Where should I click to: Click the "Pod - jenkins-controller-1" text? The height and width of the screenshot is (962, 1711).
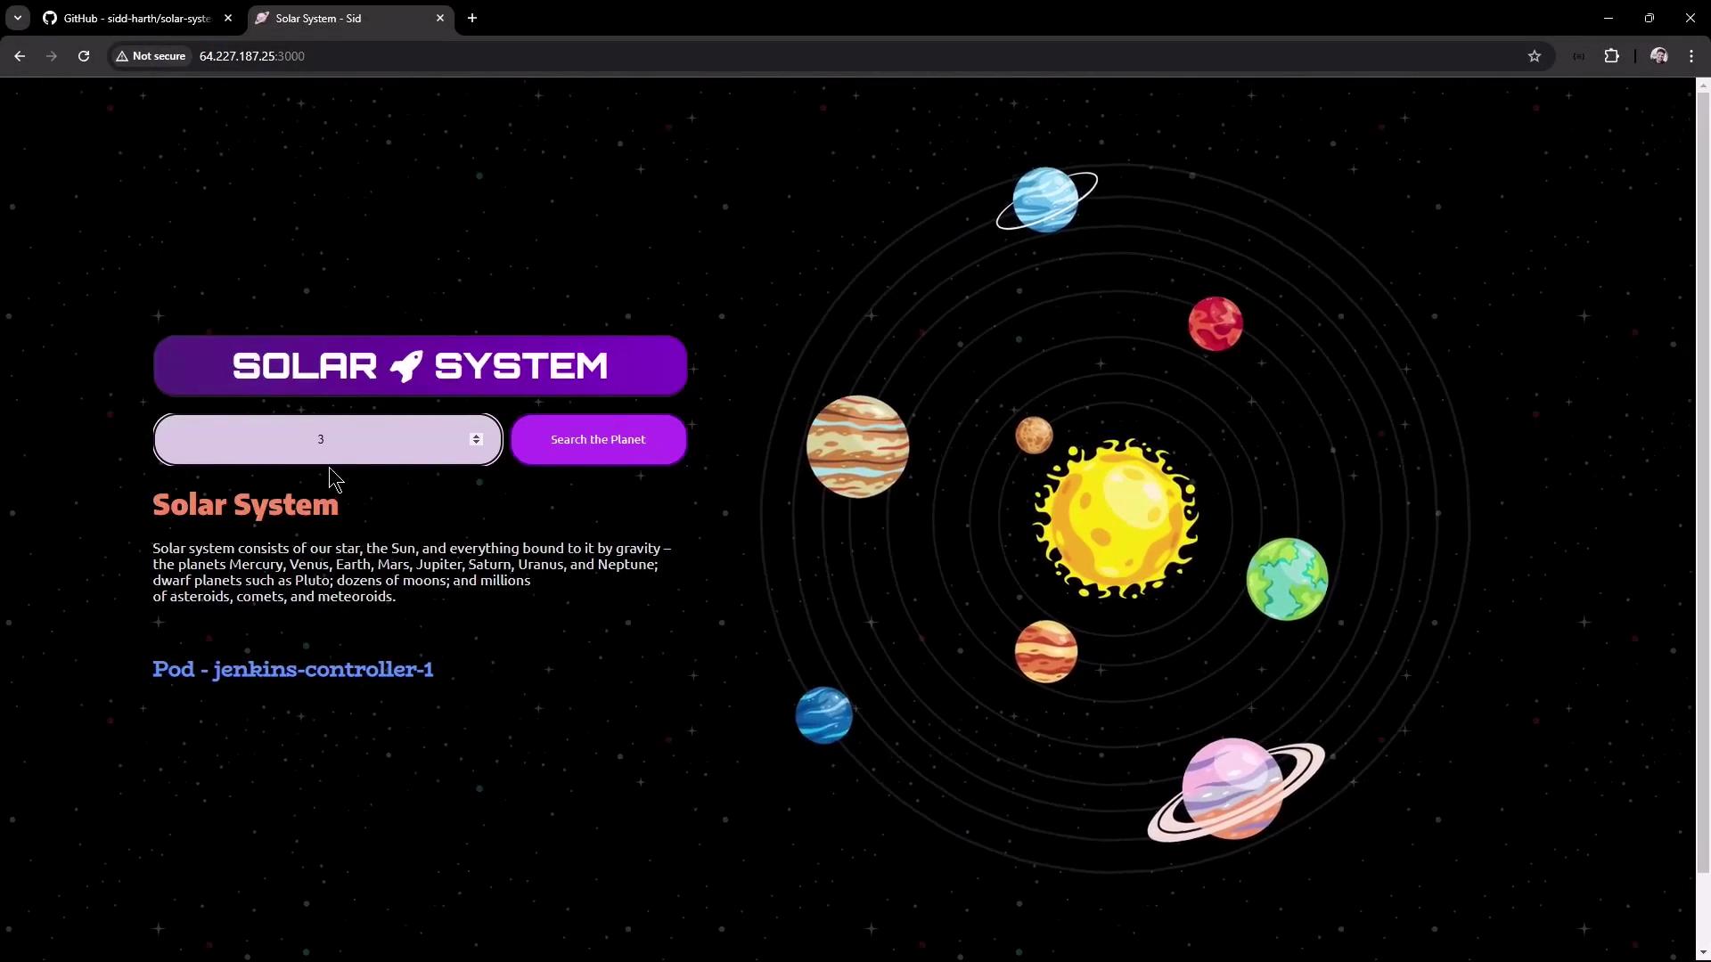(x=293, y=669)
